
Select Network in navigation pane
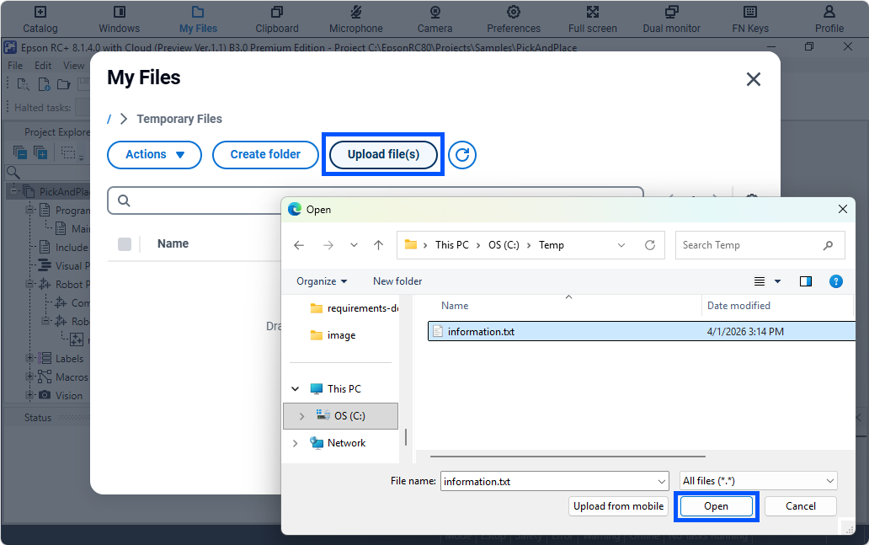point(338,443)
